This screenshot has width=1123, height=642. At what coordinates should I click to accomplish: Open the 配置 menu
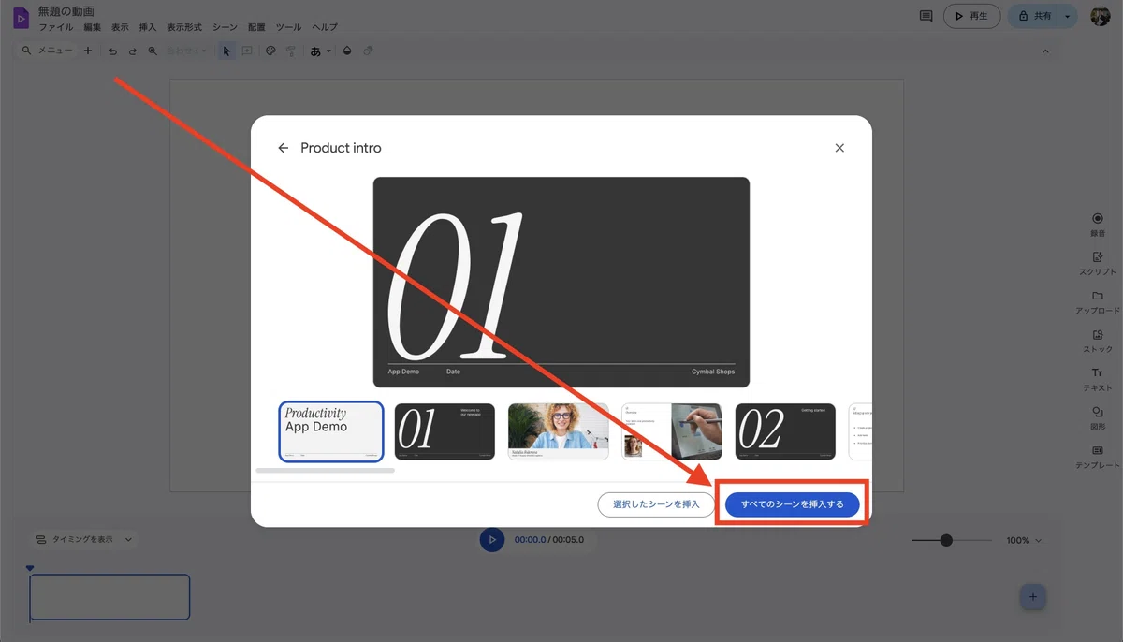click(256, 28)
